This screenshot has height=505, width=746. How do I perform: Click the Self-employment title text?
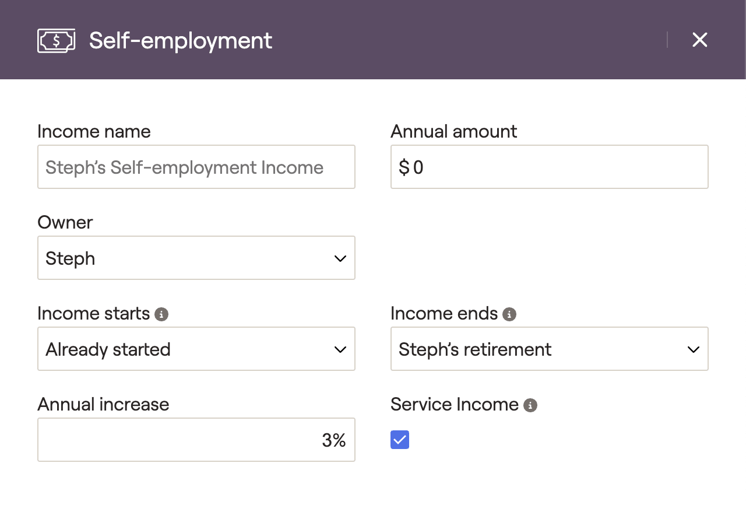point(181,40)
